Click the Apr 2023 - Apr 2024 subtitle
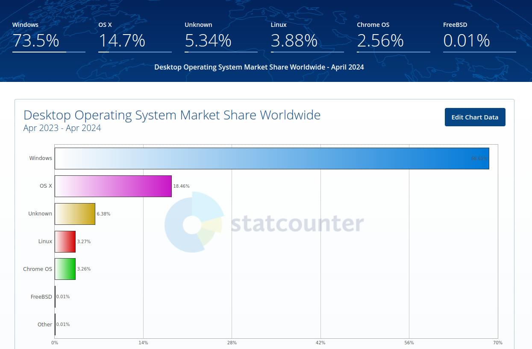Screen dimensions: 532x349 click(x=62, y=128)
